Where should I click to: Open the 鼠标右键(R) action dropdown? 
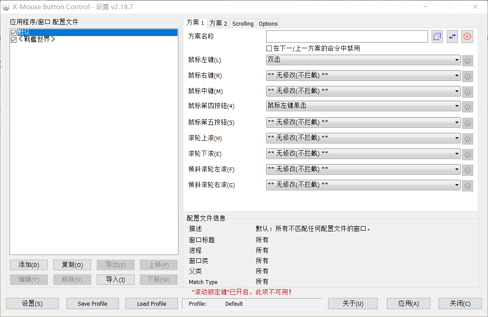(363, 76)
